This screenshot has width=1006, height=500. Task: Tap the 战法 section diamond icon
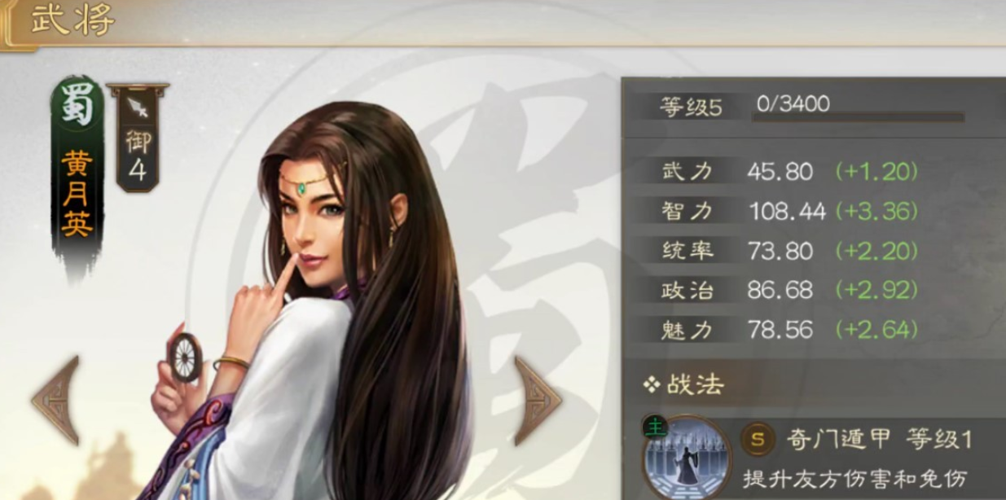[651, 384]
